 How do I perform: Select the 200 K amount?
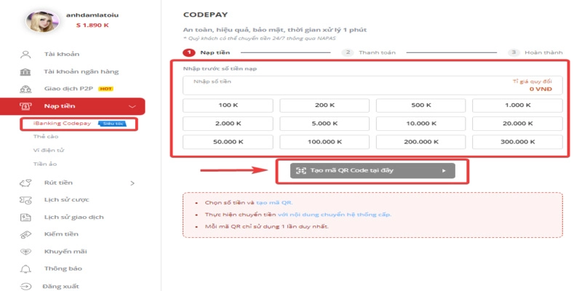[324, 105]
